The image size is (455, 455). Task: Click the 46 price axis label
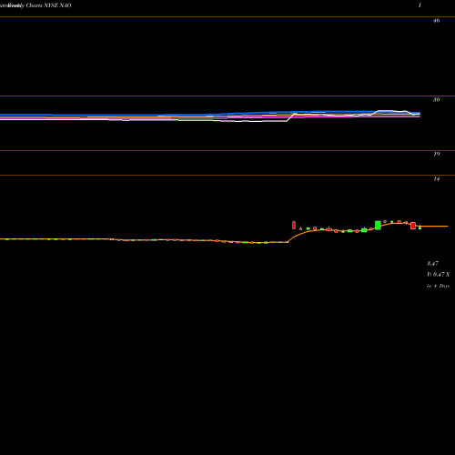point(436,21)
